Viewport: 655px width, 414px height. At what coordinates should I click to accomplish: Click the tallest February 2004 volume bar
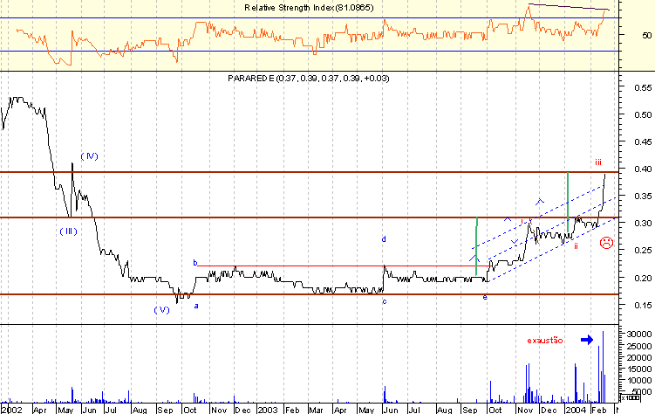pyautogui.click(x=603, y=367)
